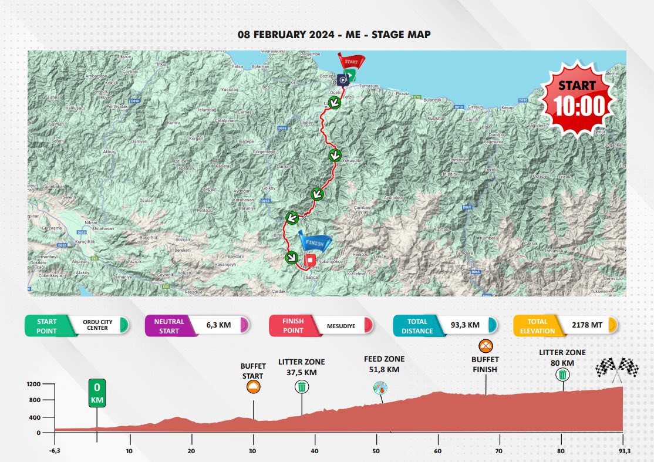Click the orange Buffet Finish icon
The width and height of the screenshot is (654, 462).
(486, 345)
